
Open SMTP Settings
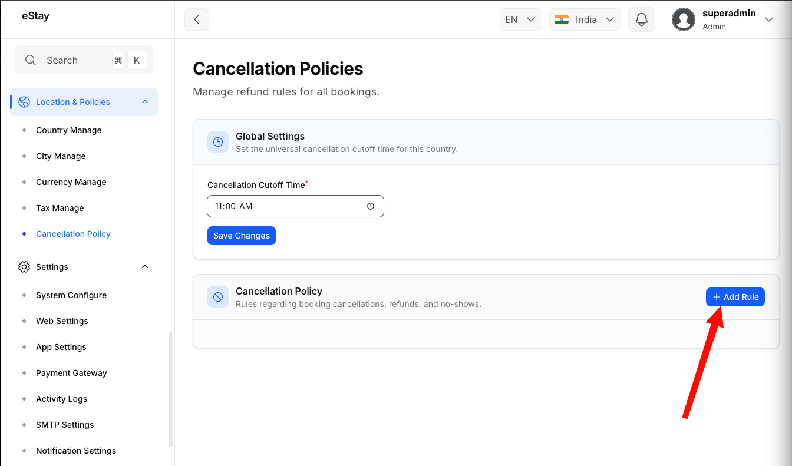(x=65, y=425)
